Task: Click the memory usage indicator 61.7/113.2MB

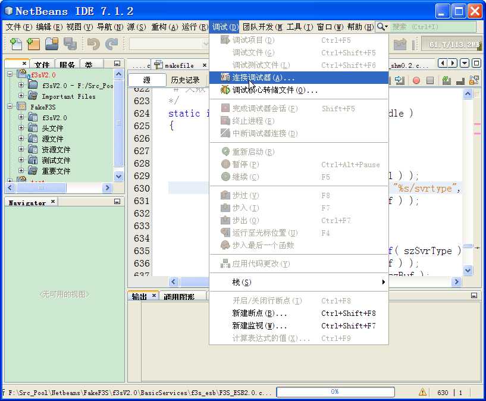Action: tap(453, 45)
